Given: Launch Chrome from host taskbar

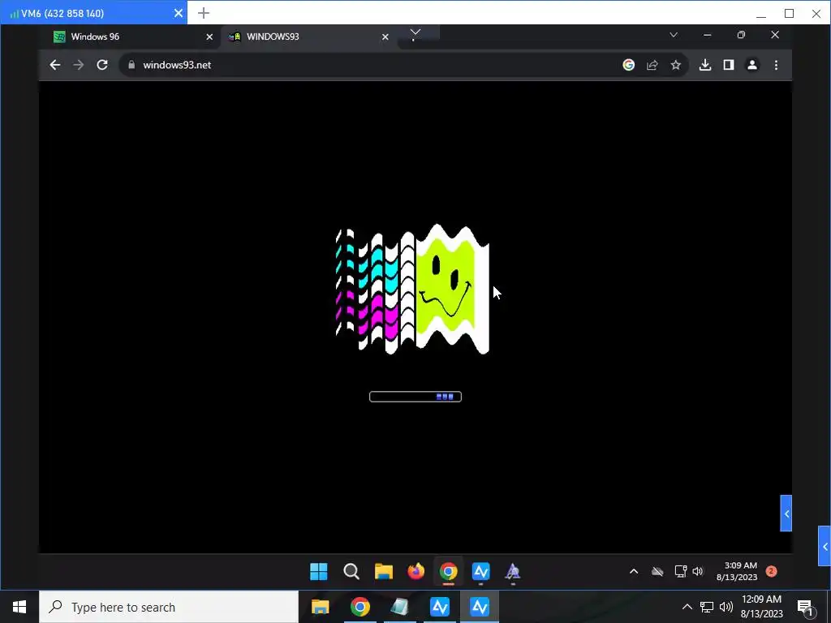Looking at the screenshot, I should click(x=360, y=607).
